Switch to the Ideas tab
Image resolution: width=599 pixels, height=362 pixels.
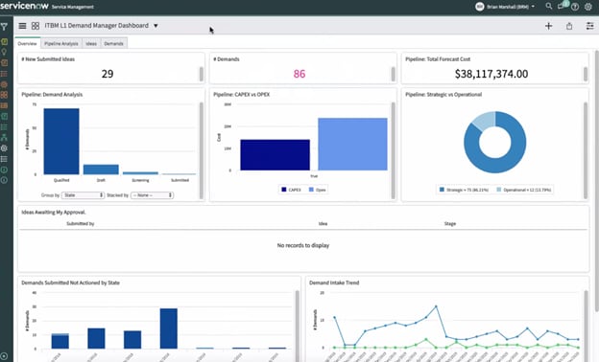(91, 43)
